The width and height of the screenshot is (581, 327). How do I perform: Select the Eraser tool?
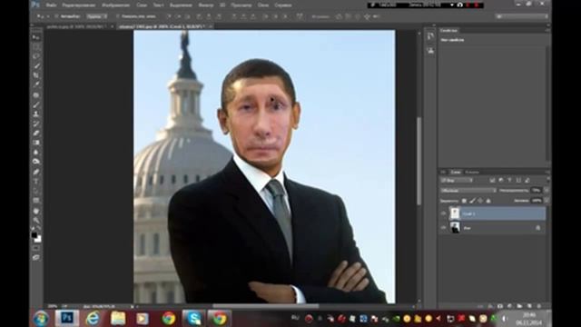click(36, 134)
